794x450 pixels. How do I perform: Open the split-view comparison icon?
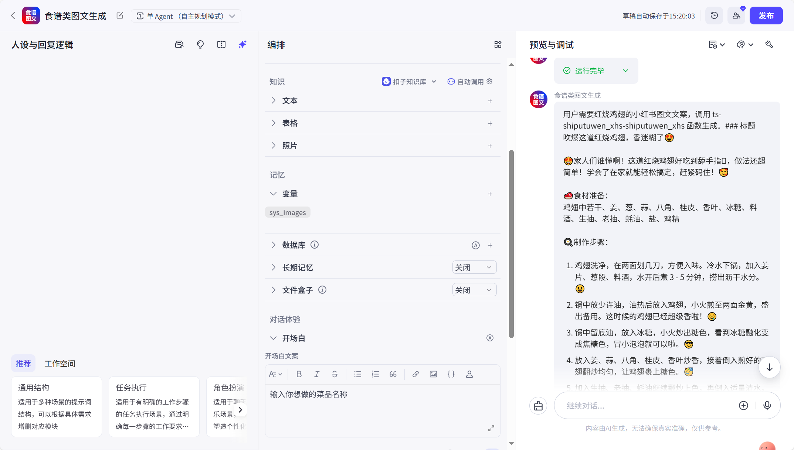(221, 44)
